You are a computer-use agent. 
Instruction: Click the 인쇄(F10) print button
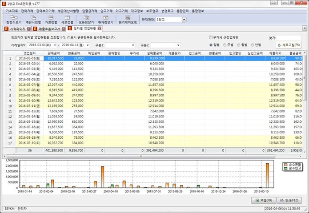289,200
